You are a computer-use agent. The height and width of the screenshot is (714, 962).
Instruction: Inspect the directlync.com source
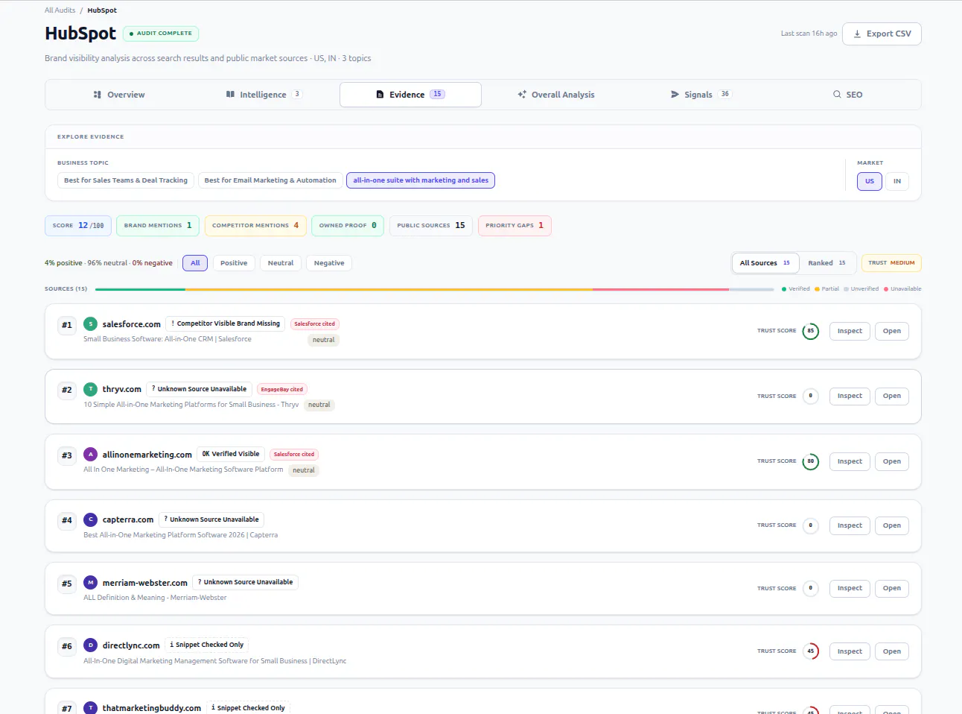[850, 651]
